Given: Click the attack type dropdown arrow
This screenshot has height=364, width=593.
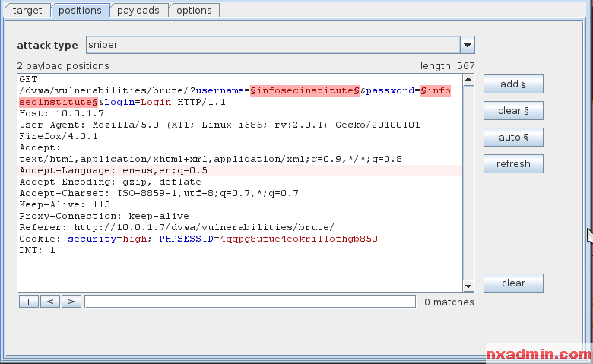Looking at the screenshot, I should [x=468, y=45].
